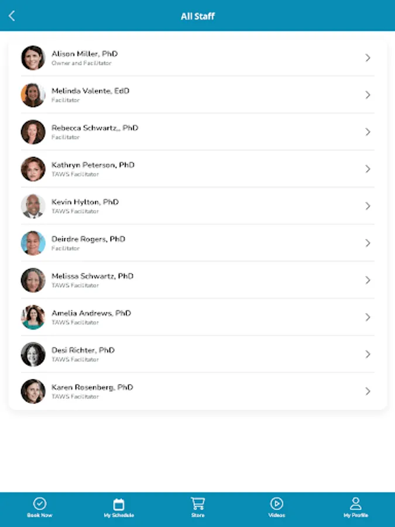
Task: Expand chevron next to Kathryn Peterson
Action: click(x=367, y=169)
